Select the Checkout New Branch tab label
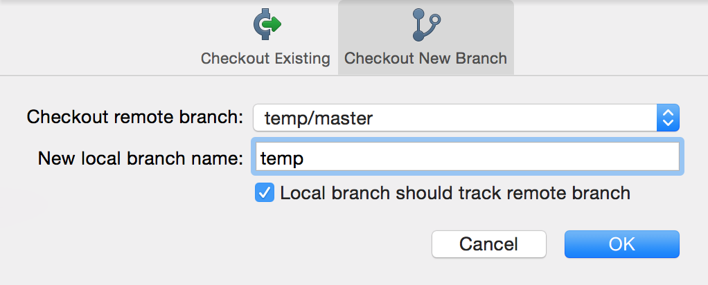 tap(425, 58)
